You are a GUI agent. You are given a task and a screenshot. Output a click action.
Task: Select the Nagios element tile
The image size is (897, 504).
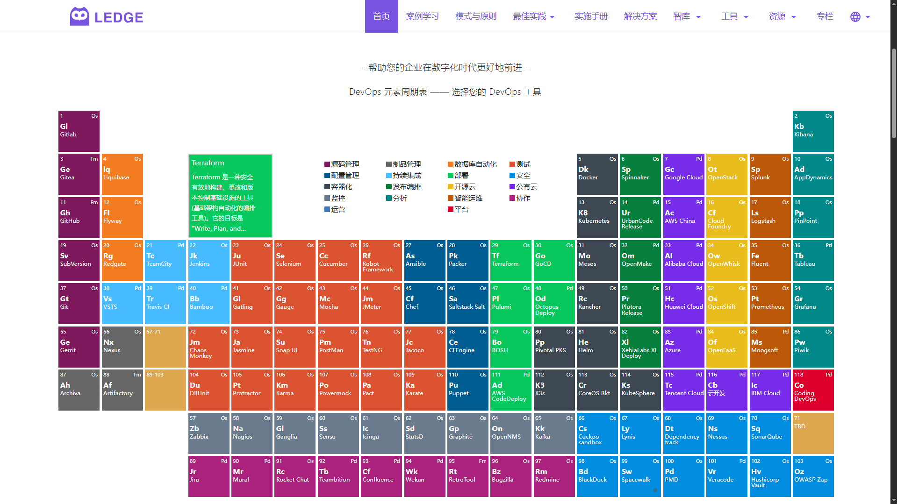point(252,433)
